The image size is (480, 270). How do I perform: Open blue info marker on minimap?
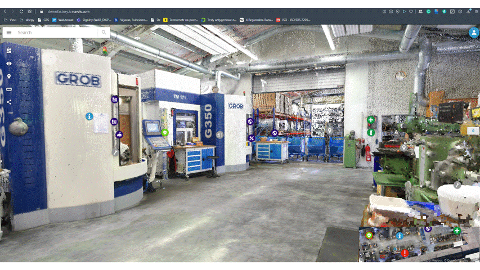400,236
